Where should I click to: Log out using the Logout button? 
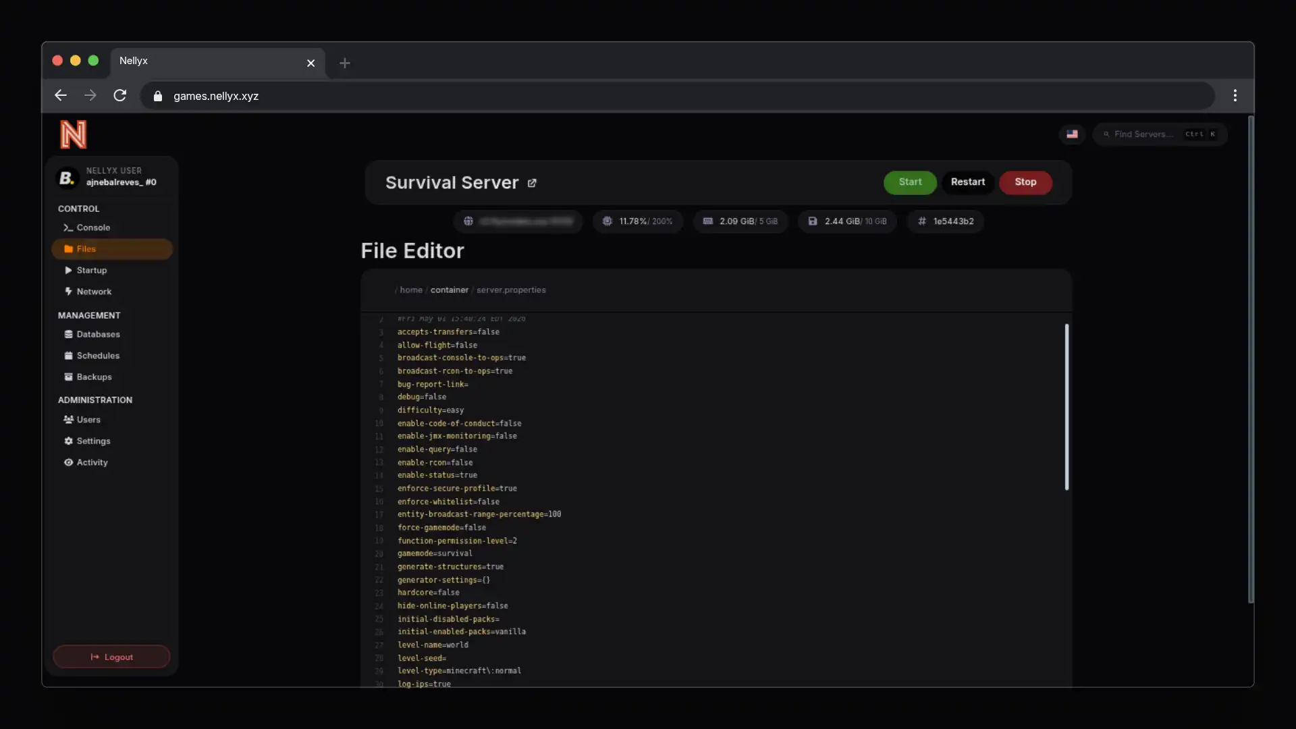pyautogui.click(x=111, y=657)
